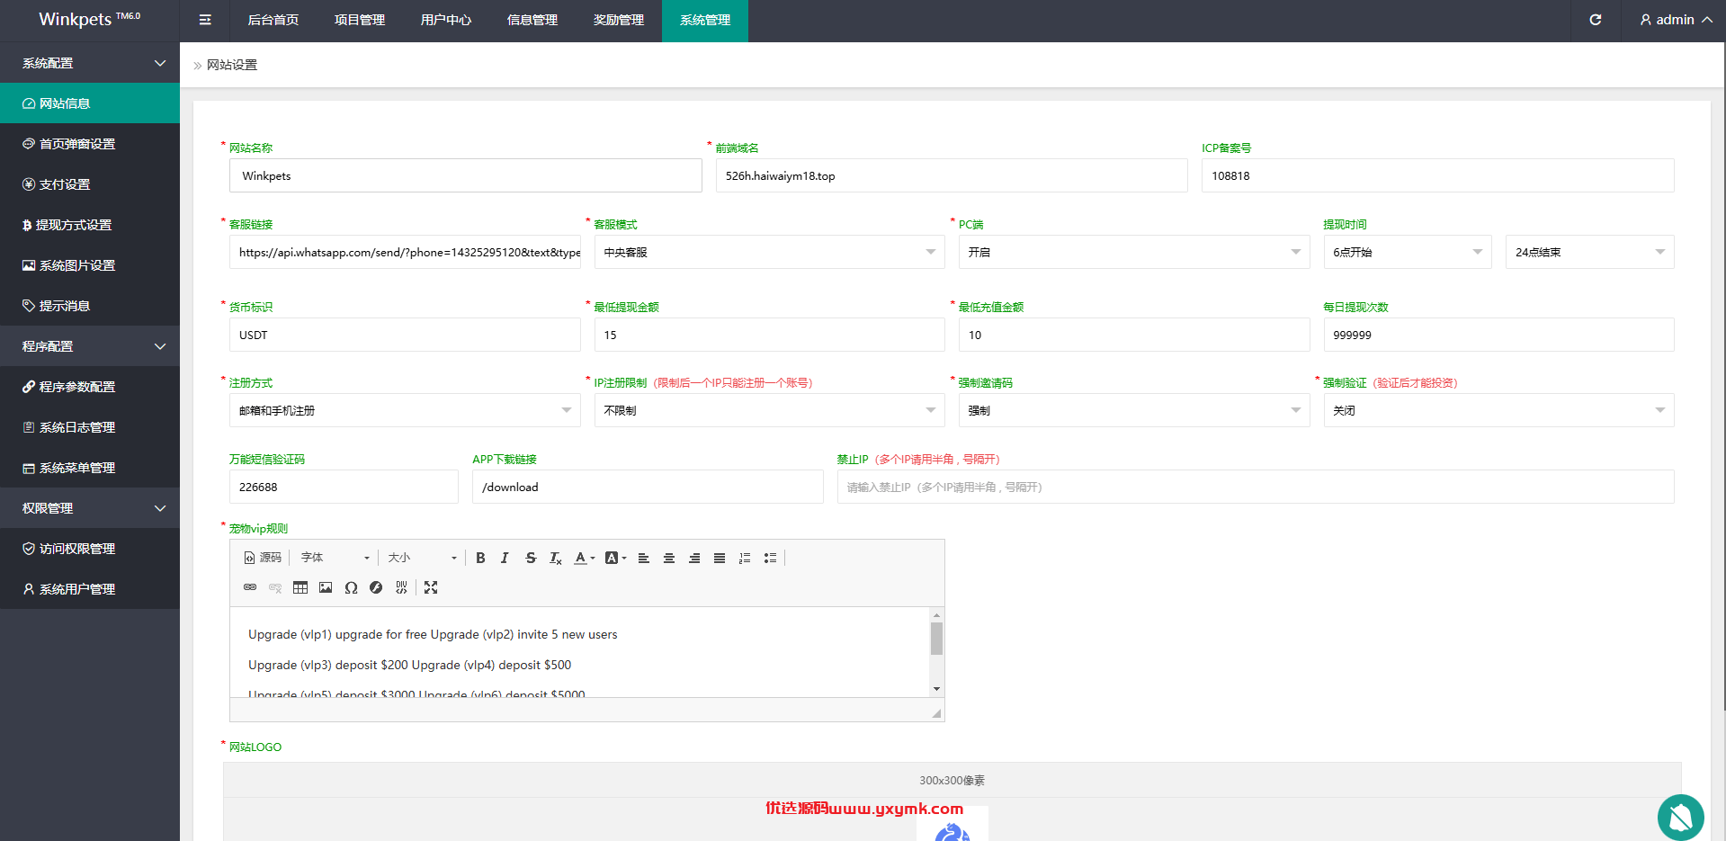Insert bulleted list in editor

770,558
